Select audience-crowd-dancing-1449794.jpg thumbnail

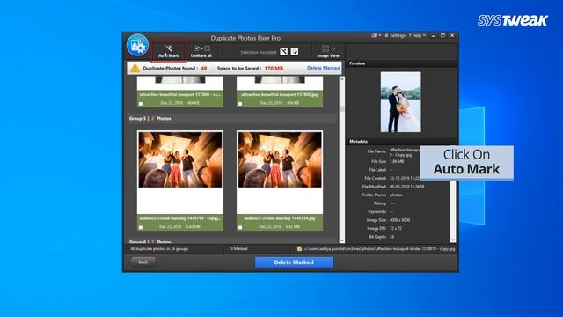[280, 159]
